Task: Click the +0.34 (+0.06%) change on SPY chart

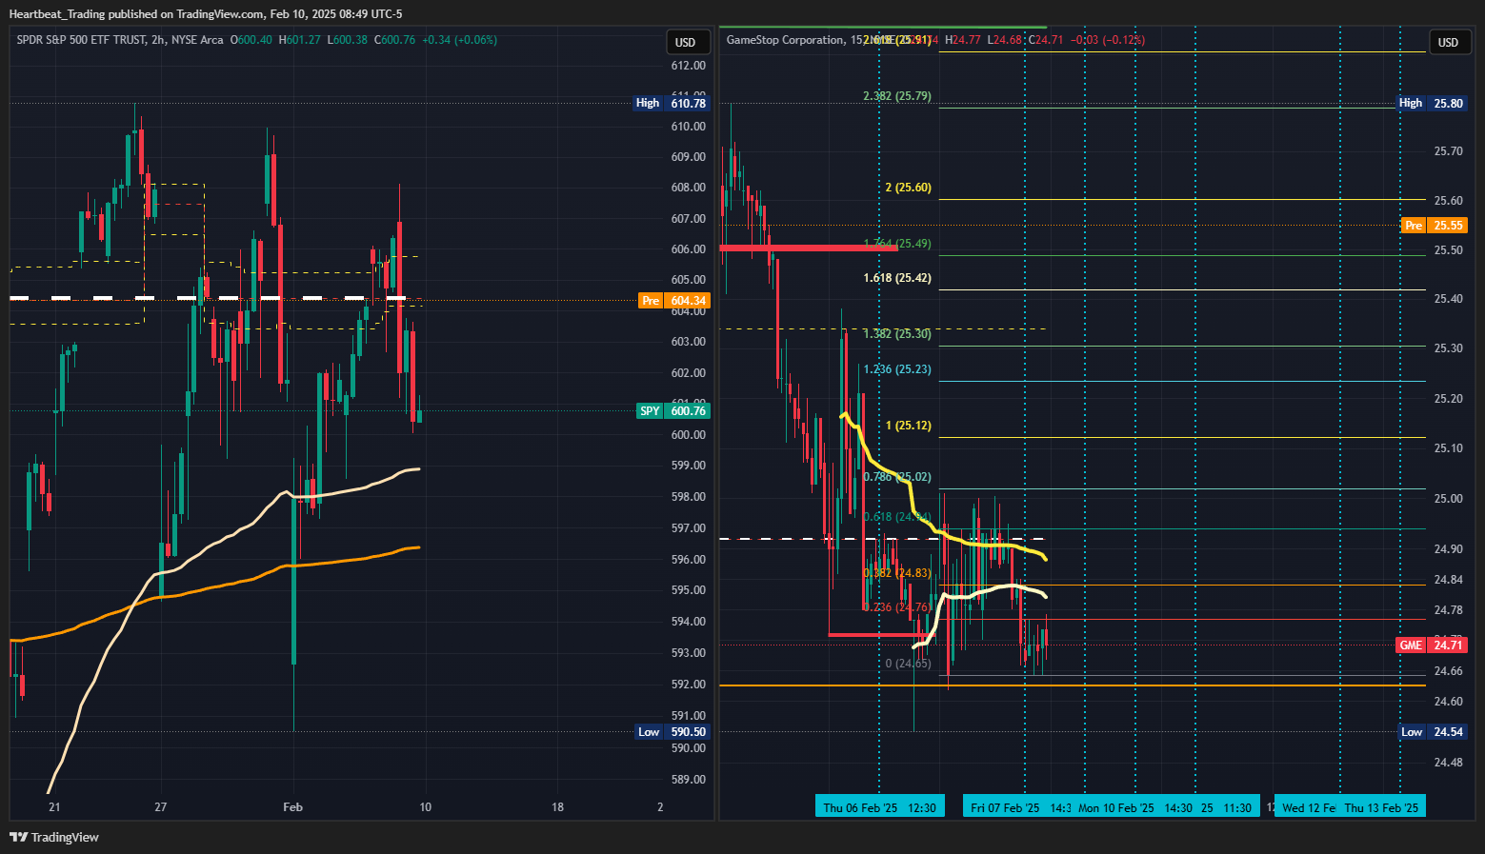Action: click(459, 40)
